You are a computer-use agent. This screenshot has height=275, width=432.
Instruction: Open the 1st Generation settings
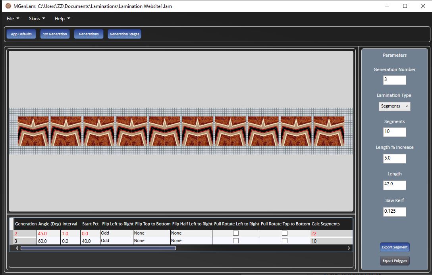(55, 34)
